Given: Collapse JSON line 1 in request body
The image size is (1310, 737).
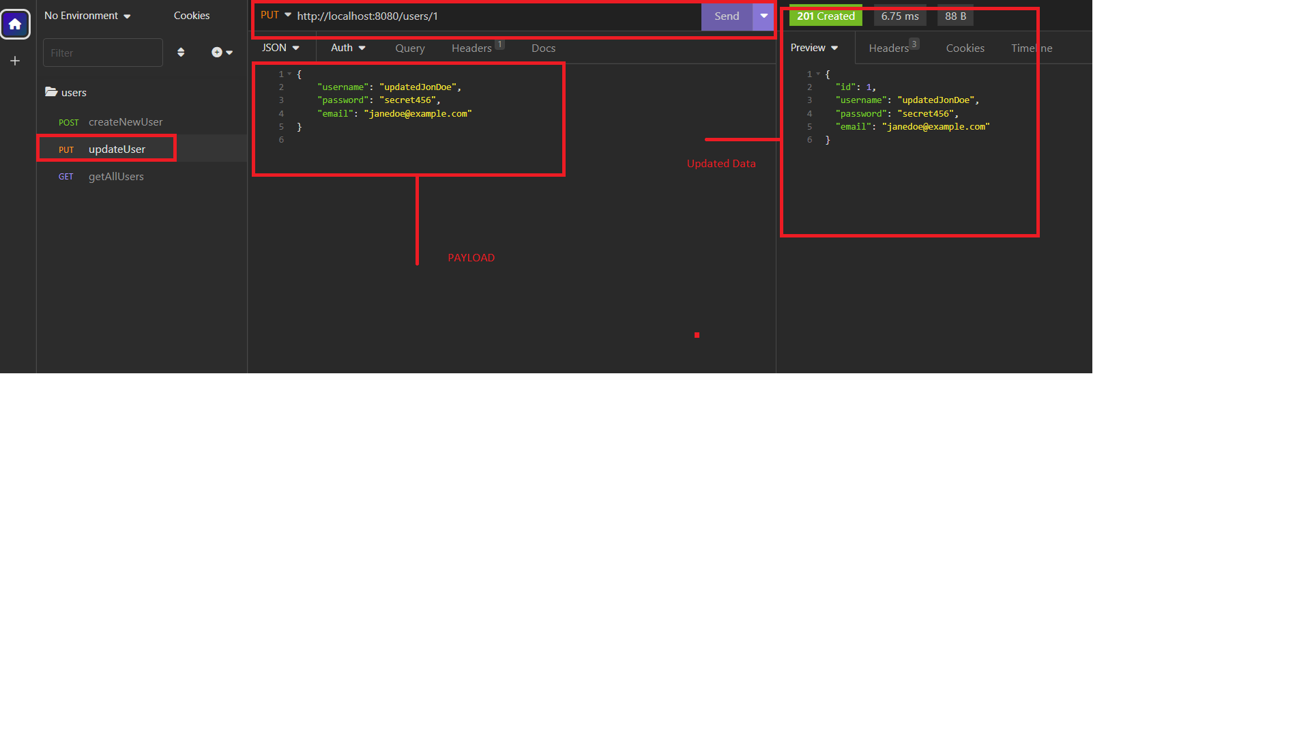Looking at the screenshot, I should [x=290, y=74].
